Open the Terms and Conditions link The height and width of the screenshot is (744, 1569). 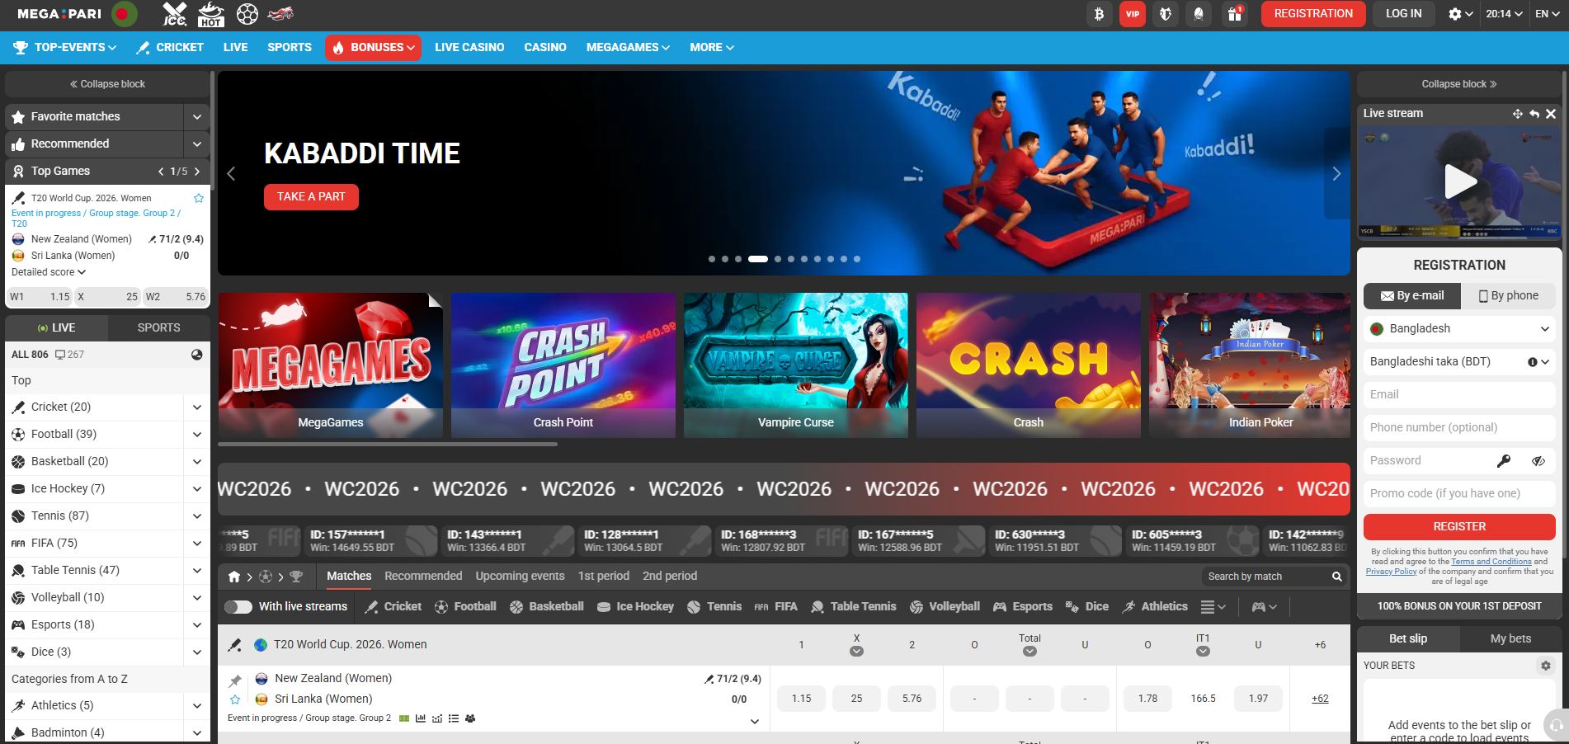[x=1491, y=562]
